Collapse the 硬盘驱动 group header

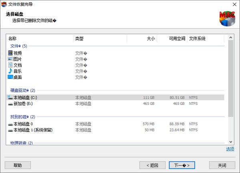click(x=22, y=90)
